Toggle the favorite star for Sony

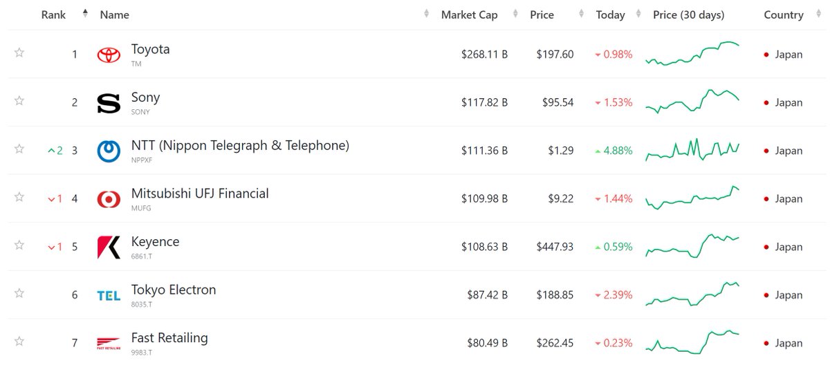19,101
